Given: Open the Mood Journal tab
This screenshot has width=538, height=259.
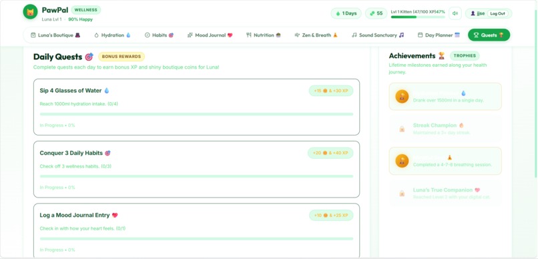Looking at the screenshot, I should 210,35.
